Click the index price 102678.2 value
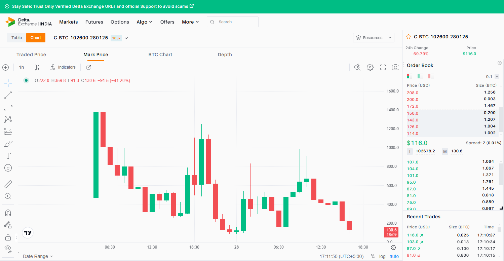Viewport: 504px width, 261px height. 425,151
